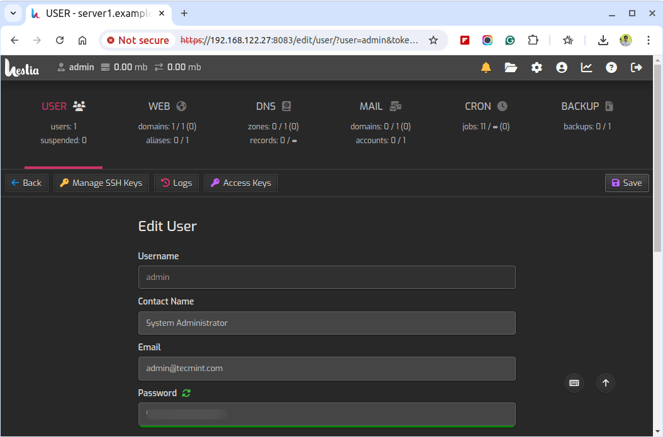663x437 pixels.
Task: Open the statistics chart icon
Action: coord(586,68)
